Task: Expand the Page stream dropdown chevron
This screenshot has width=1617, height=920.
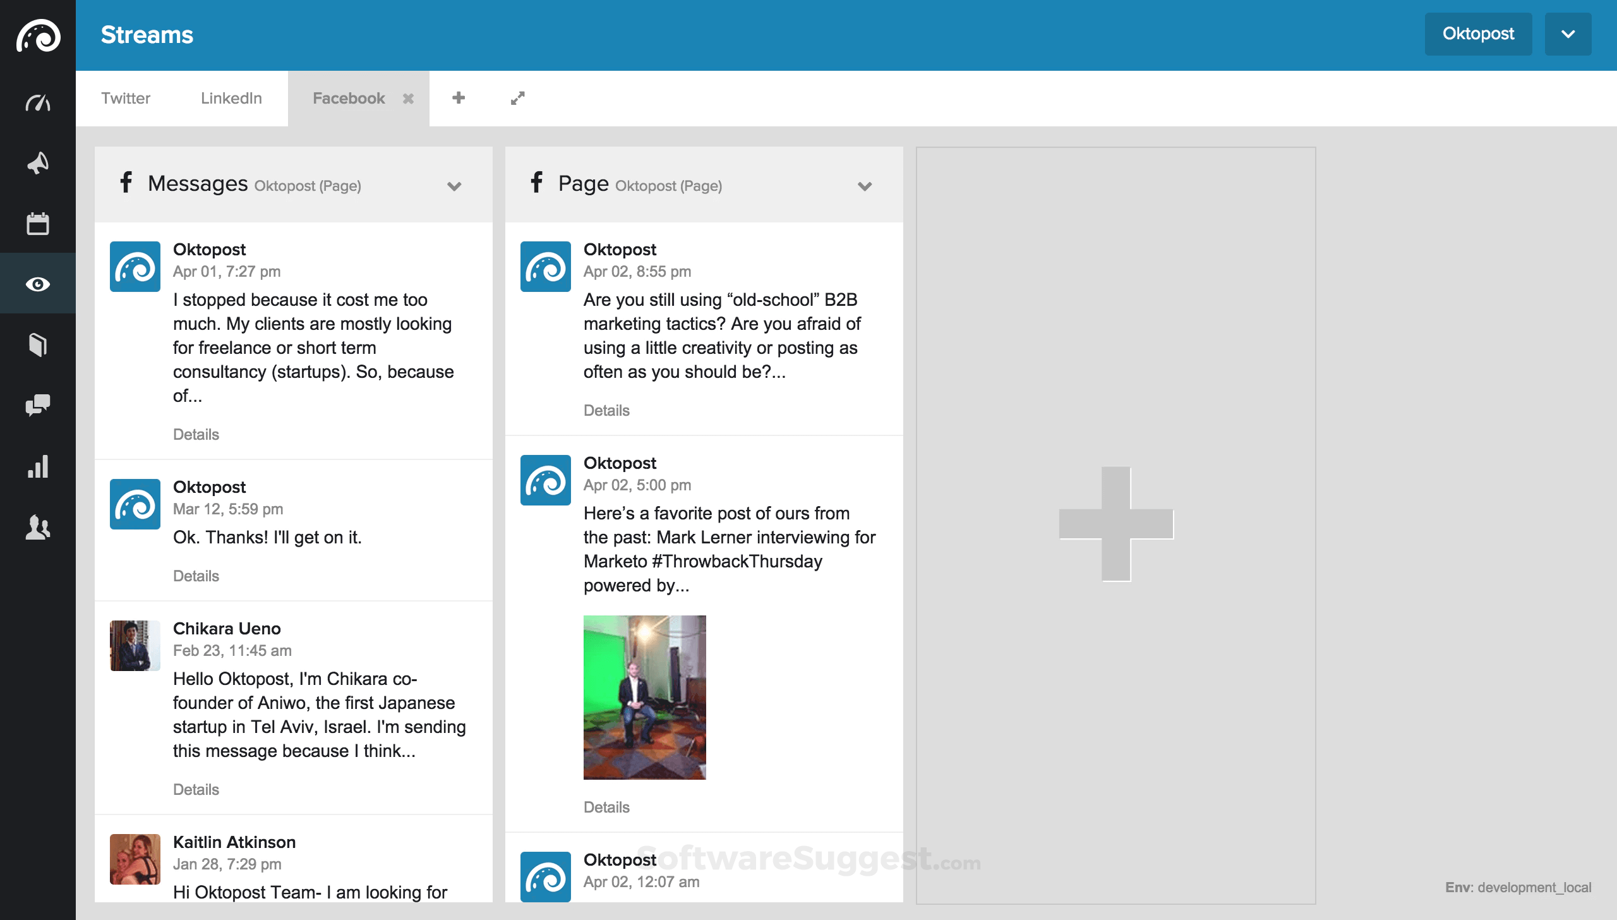Action: click(x=865, y=186)
